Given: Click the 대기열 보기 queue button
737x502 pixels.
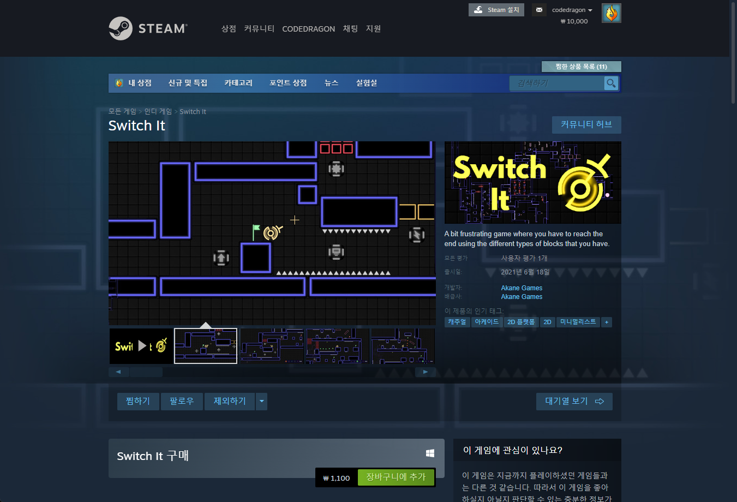Looking at the screenshot, I should [574, 402].
